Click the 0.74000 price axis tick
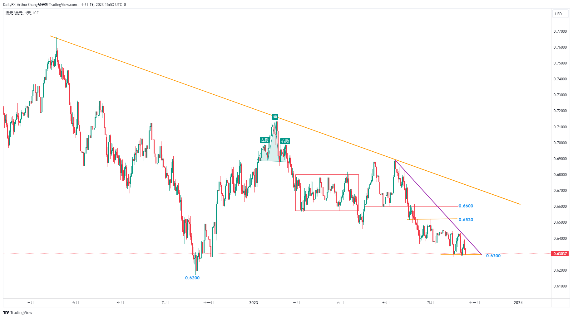573x318 pixels. point(560,79)
